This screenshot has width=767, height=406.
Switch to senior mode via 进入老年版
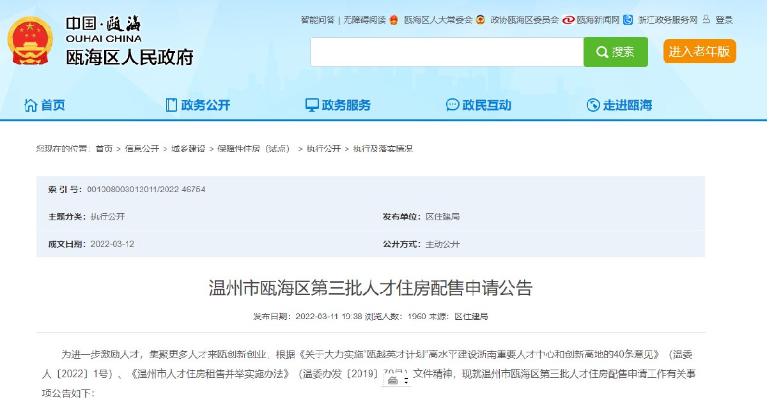[699, 52]
